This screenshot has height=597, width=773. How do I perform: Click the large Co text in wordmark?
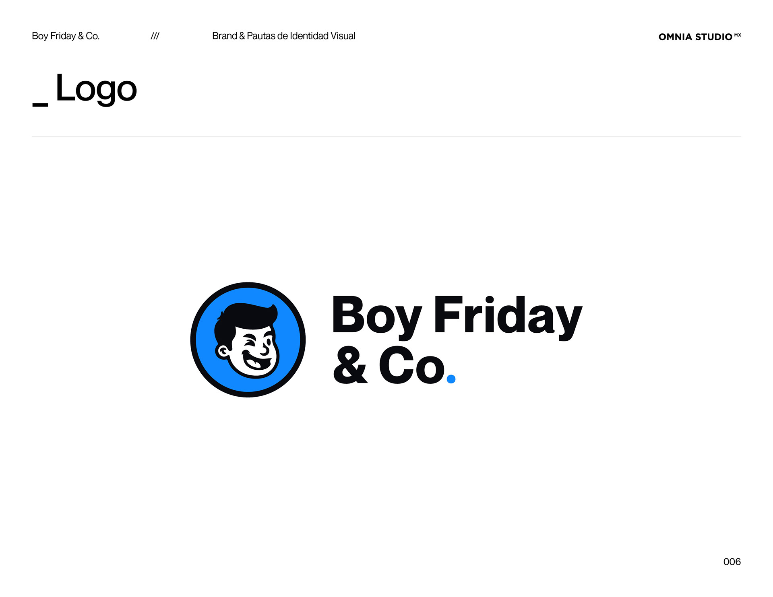pyautogui.click(x=412, y=366)
